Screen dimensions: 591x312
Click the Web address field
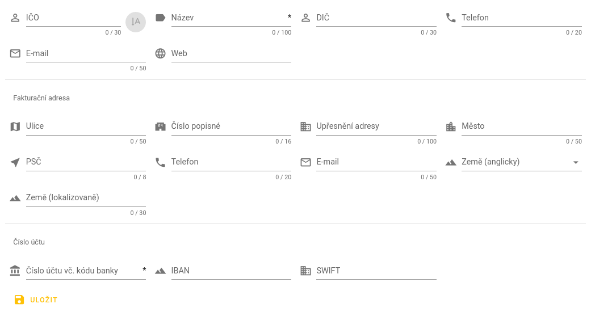(x=231, y=54)
